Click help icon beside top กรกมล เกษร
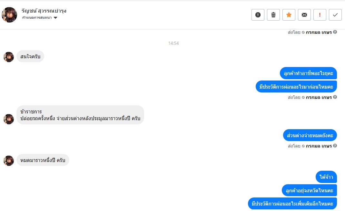The height and width of the screenshot is (211, 345). pyautogui.click(x=335, y=32)
